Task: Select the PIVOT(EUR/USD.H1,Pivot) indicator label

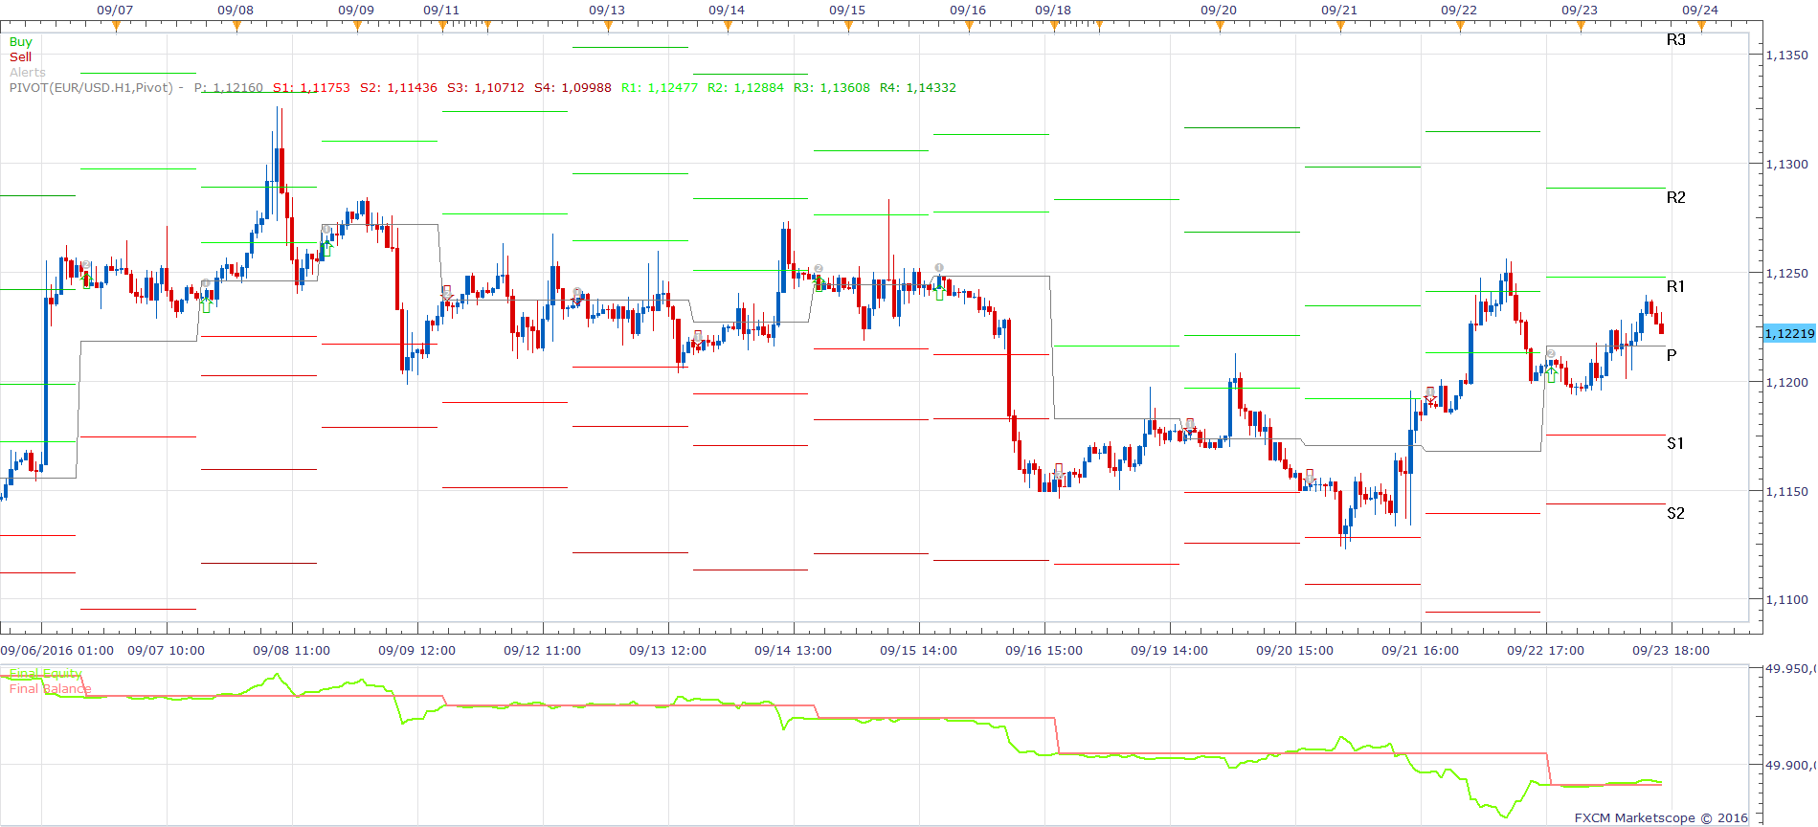Action: [91, 88]
